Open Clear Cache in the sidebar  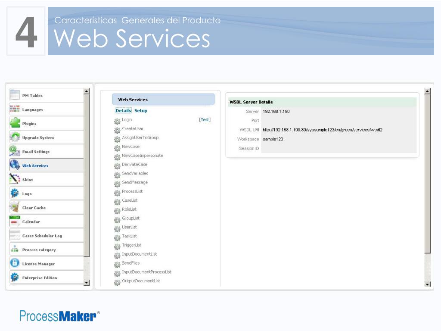tap(47, 207)
